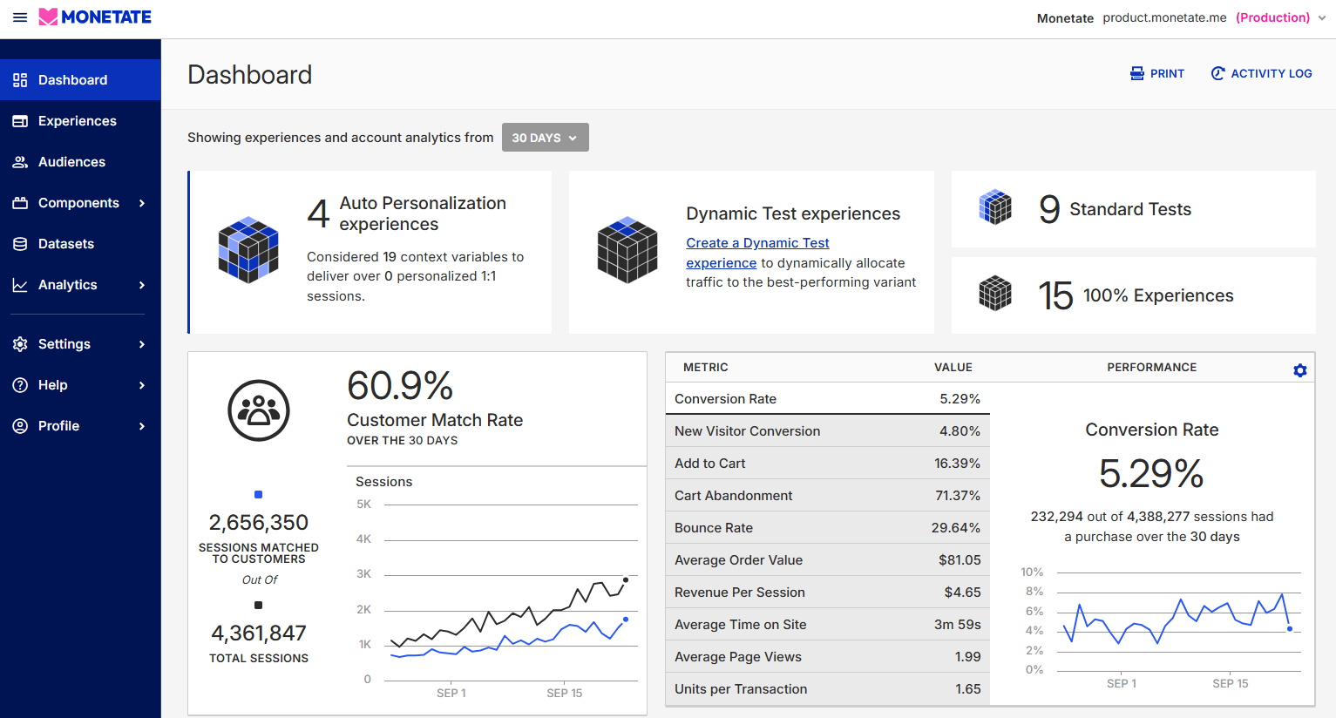The image size is (1336, 718).
Task: Select the Average Page Views row
Action: [828, 657]
